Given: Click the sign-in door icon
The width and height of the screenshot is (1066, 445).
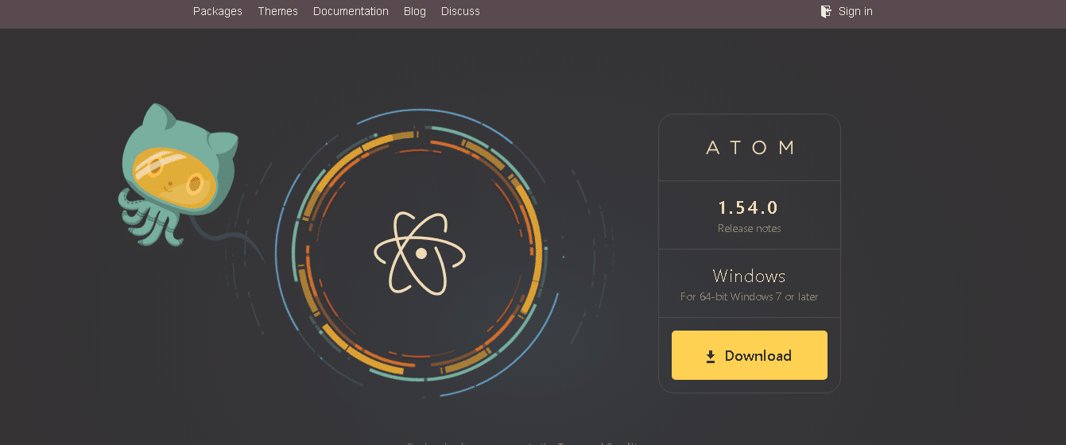Looking at the screenshot, I should click(x=826, y=11).
